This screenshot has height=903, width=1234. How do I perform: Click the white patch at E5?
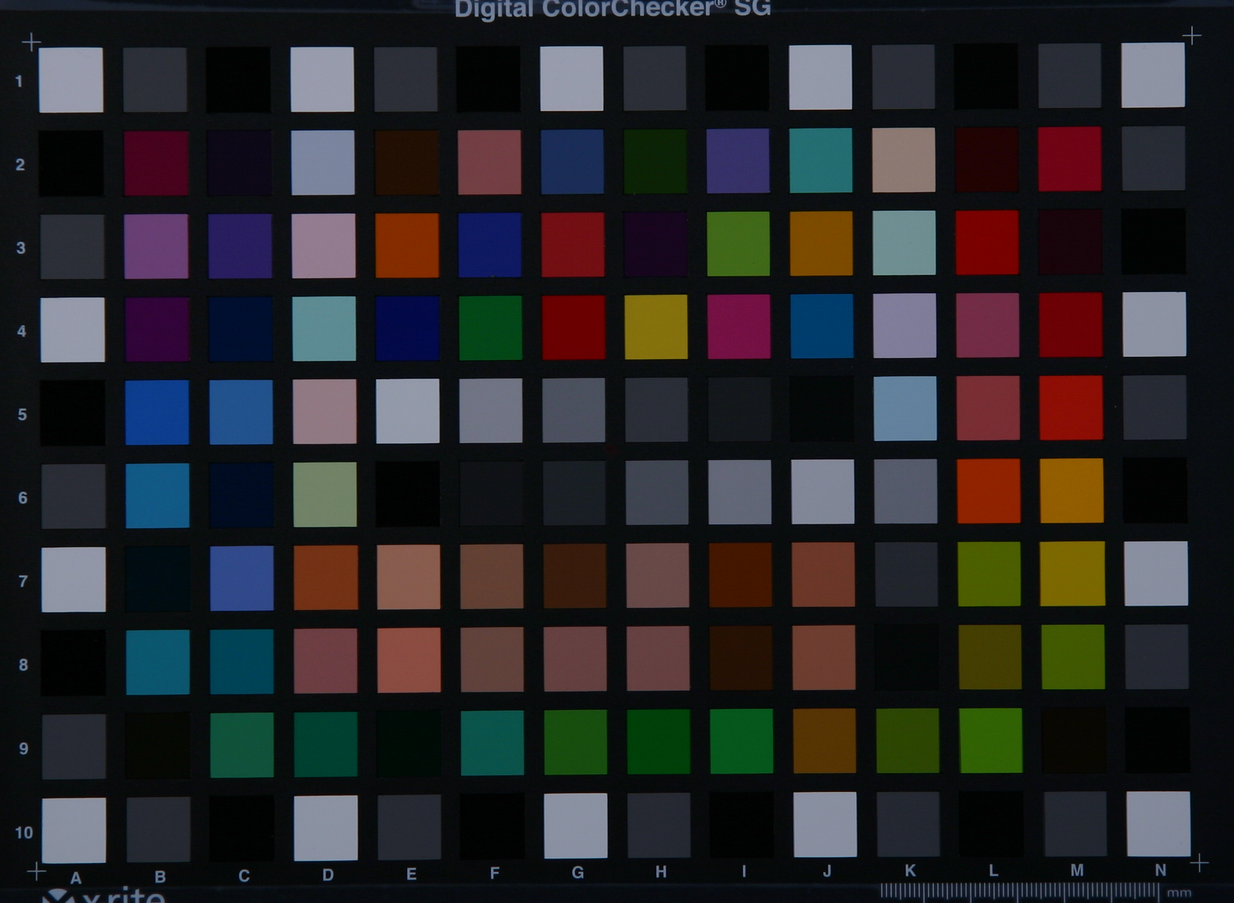pyautogui.click(x=408, y=411)
